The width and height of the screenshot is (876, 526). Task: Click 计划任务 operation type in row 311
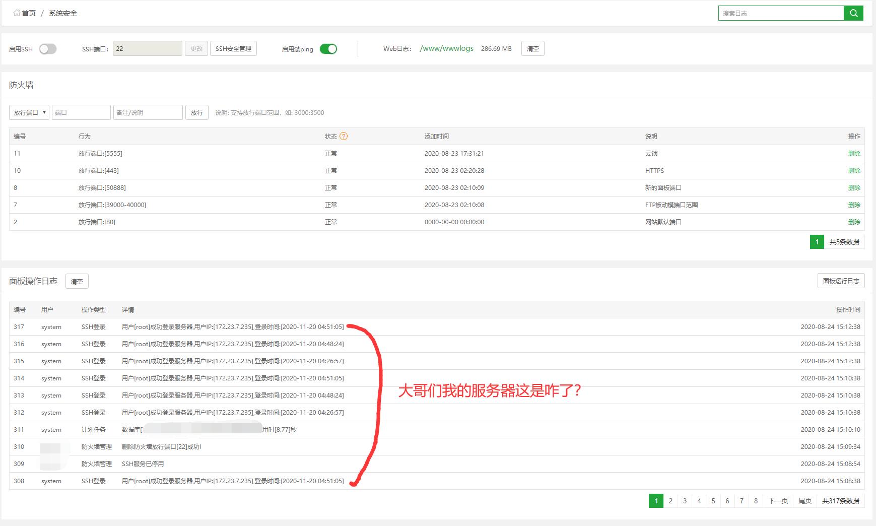[94, 429]
